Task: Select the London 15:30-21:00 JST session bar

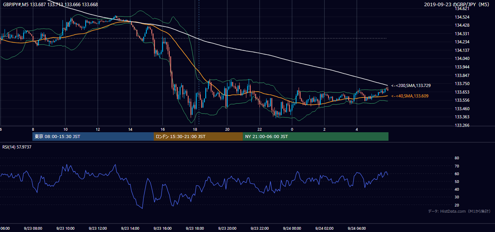Action: 198,136
